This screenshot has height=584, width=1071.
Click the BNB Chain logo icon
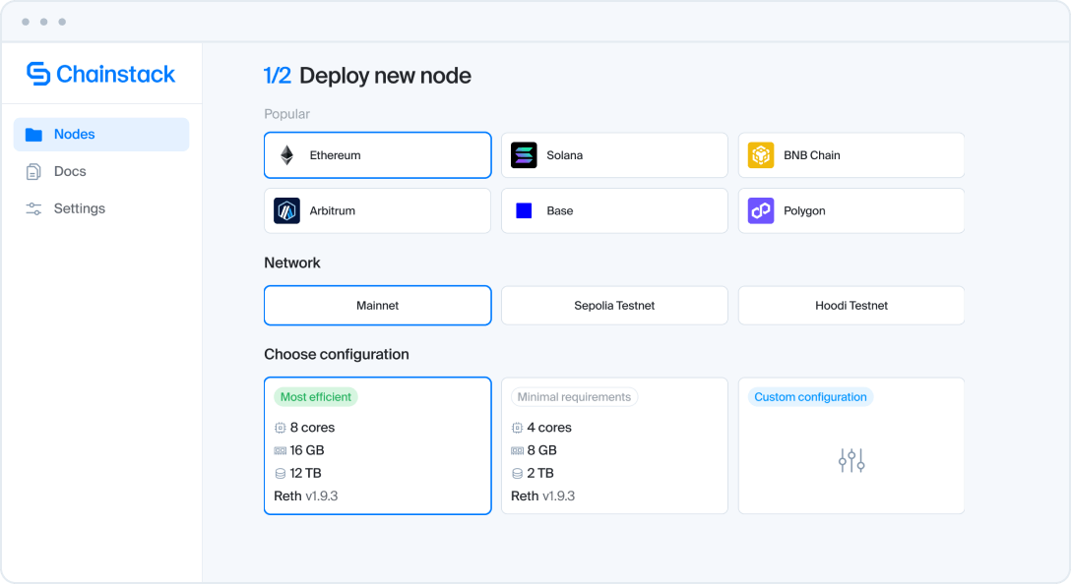pyautogui.click(x=761, y=155)
